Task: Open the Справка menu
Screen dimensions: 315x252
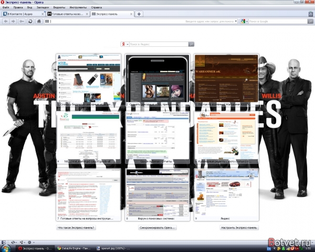Action: pyautogui.click(x=97, y=7)
